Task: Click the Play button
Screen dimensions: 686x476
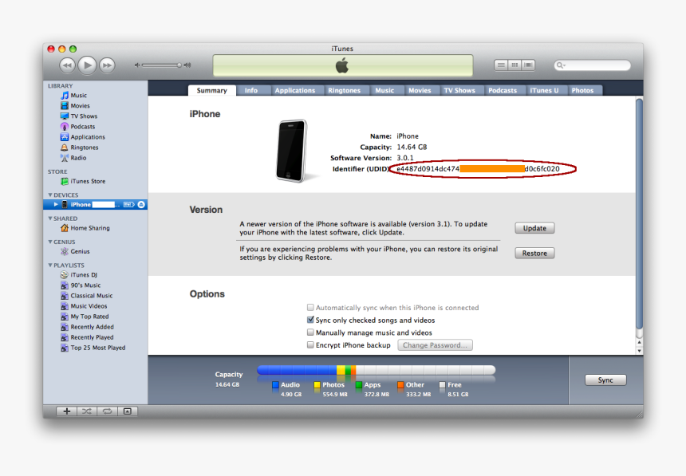Action: (x=88, y=65)
